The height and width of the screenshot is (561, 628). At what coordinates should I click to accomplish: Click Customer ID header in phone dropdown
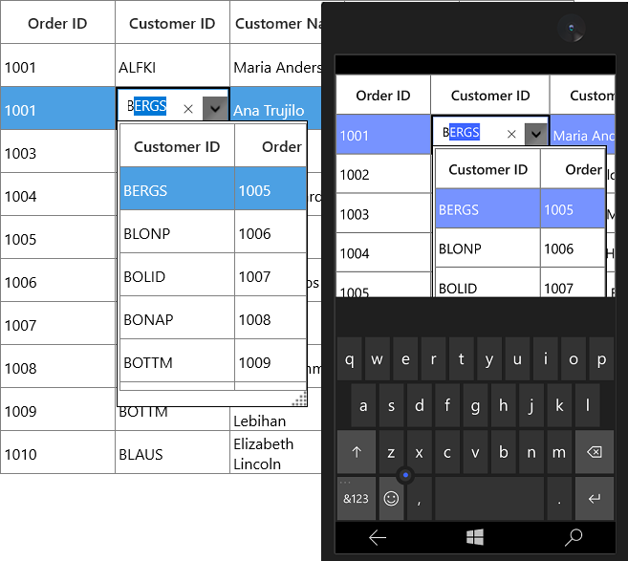click(x=487, y=168)
